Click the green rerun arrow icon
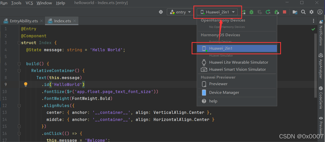The height and width of the screenshot is (142, 325). (x=268, y=12)
